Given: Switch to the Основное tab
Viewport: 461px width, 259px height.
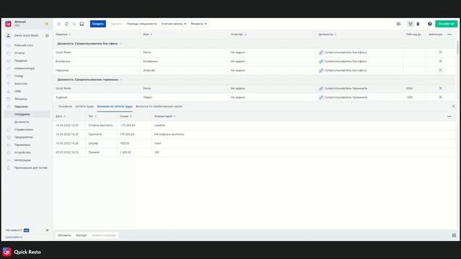Looking at the screenshot, I should 65,106.
